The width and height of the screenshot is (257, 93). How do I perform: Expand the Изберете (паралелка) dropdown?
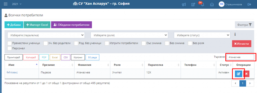tap(46, 35)
